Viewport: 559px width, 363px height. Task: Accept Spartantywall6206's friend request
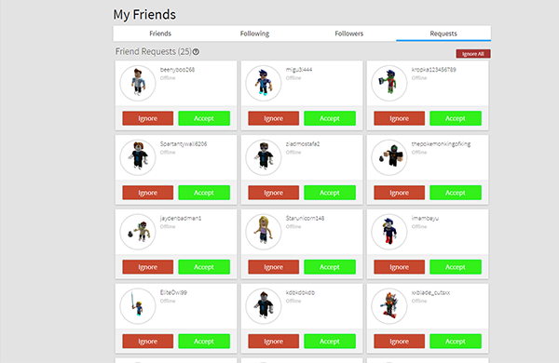tap(204, 193)
